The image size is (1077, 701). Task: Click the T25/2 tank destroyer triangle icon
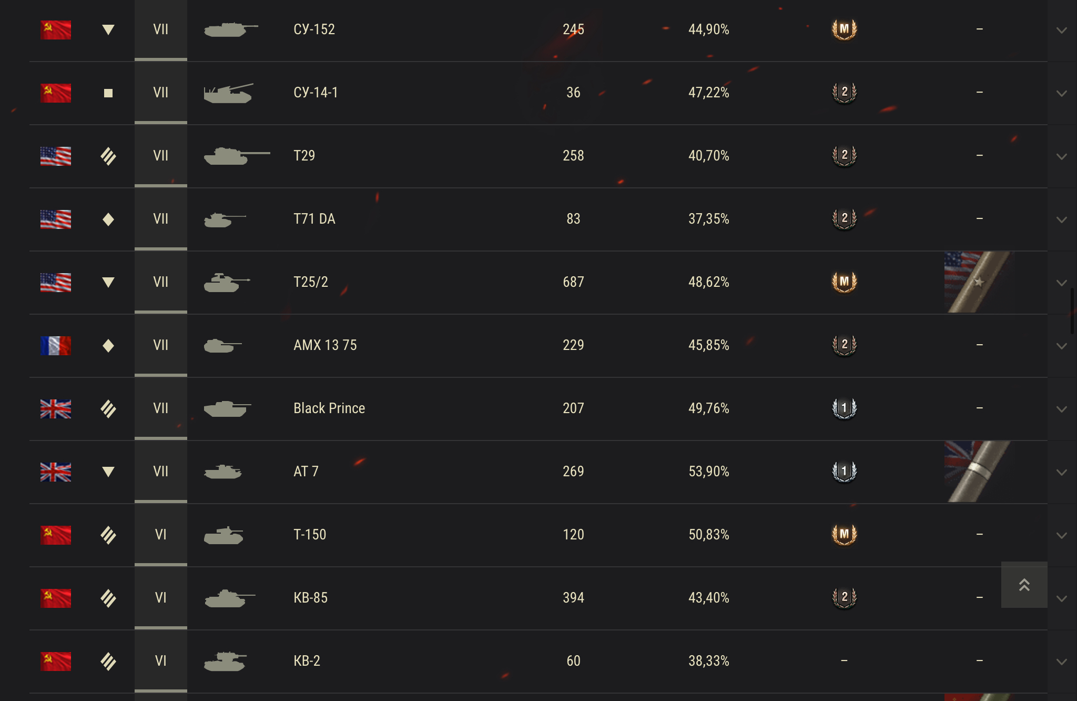tap(108, 283)
